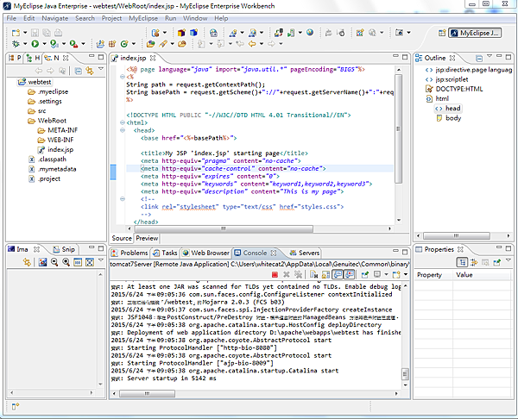Collapse the html tag fold marker
The height and width of the screenshot is (419, 518).
(x=123, y=122)
